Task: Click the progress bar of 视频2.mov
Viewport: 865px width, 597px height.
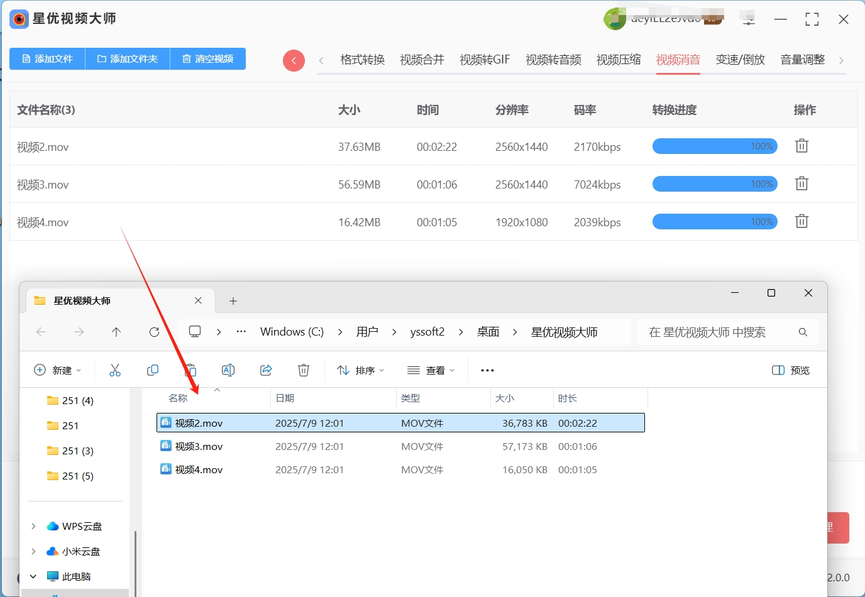Action: (x=715, y=146)
